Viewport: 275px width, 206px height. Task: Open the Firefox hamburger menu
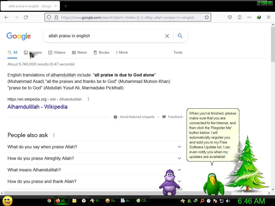click(x=268, y=17)
